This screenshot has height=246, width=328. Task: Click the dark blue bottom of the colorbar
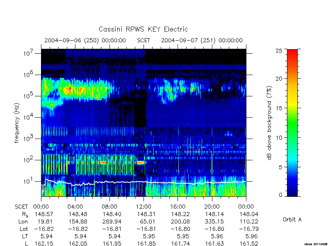click(x=292, y=192)
